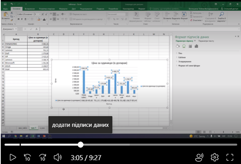Play the video
Screen dimensions: 241x164
pos(13,157)
